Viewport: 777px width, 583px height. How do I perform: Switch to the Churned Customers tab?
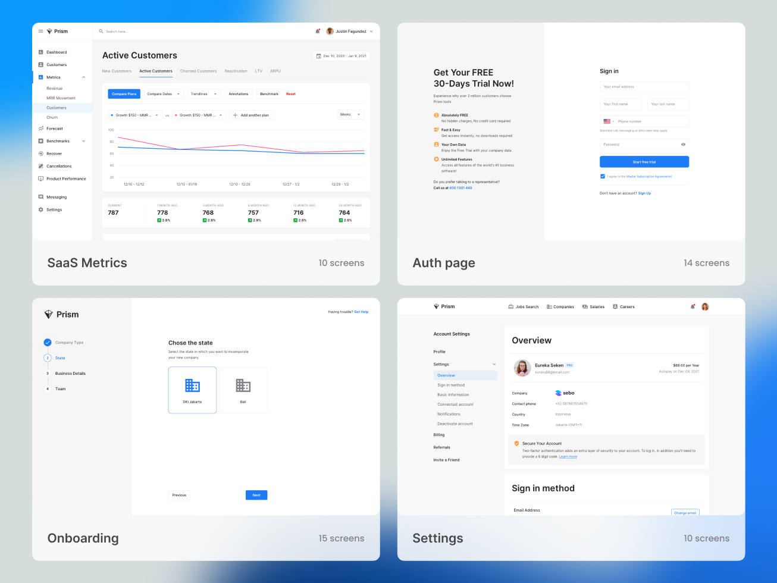click(x=198, y=71)
